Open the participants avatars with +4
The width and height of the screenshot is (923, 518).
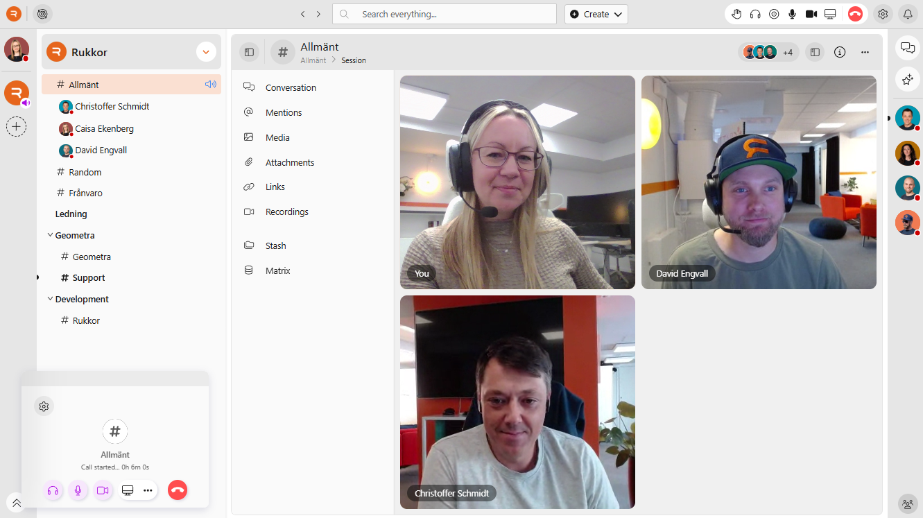[769, 52]
